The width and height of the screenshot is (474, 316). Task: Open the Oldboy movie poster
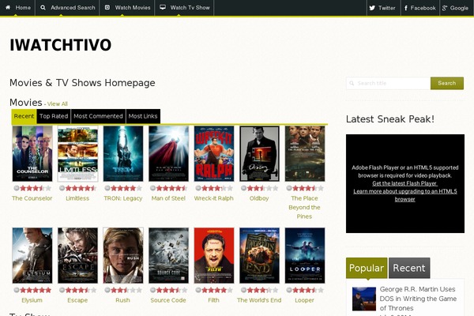click(x=259, y=153)
